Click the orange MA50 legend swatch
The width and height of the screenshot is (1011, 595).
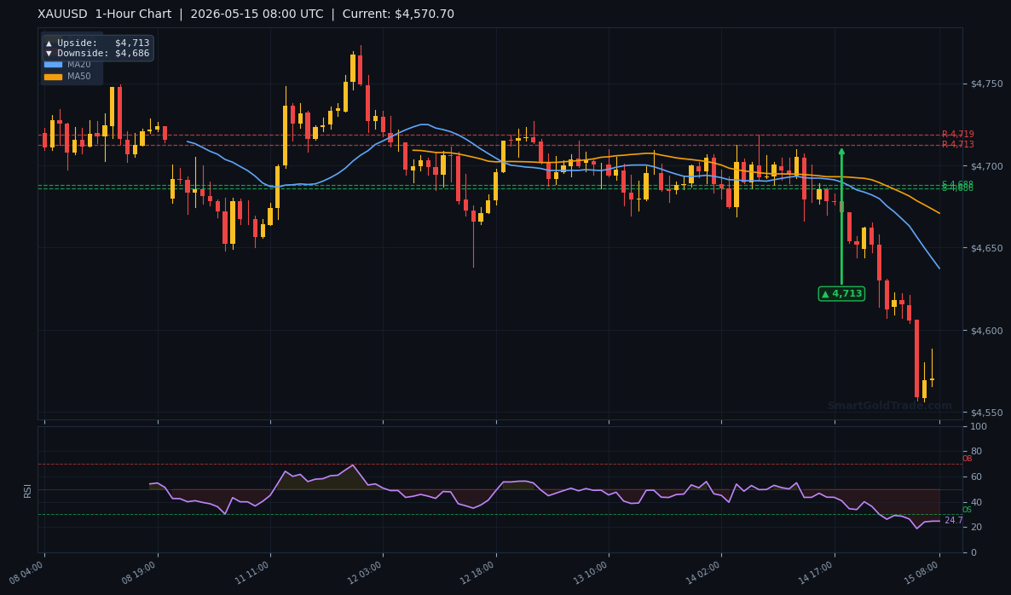pyautogui.click(x=53, y=77)
